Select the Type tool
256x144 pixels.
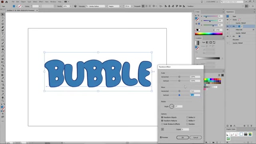click(x=3, y=34)
